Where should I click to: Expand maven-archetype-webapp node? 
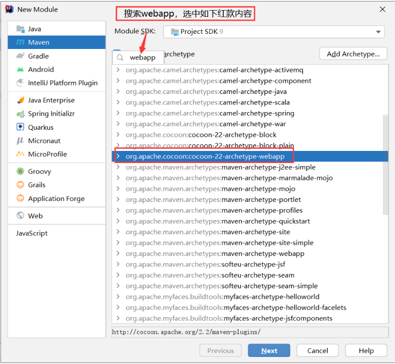point(118,253)
